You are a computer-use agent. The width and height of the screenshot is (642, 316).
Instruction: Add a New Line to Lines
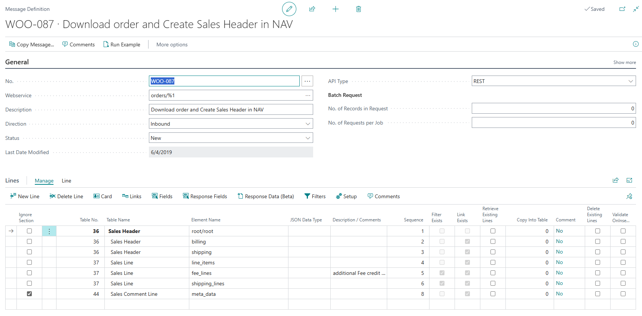(x=25, y=196)
